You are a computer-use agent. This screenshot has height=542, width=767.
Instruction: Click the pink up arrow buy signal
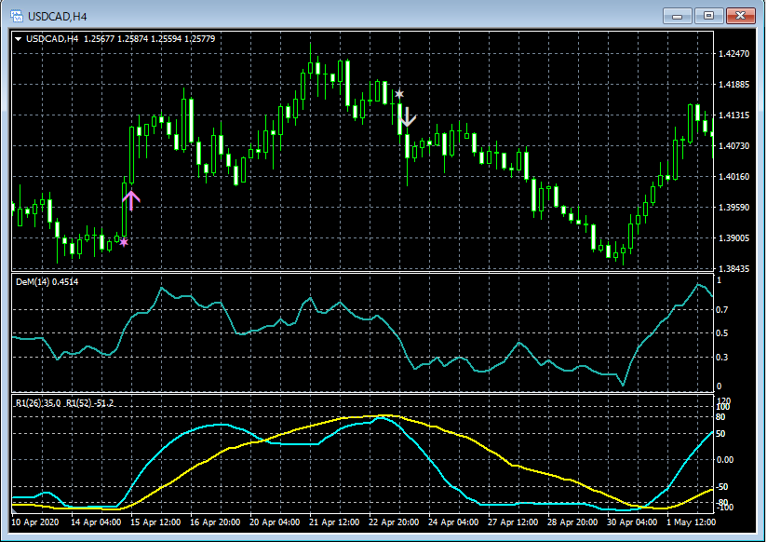(x=130, y=199)
